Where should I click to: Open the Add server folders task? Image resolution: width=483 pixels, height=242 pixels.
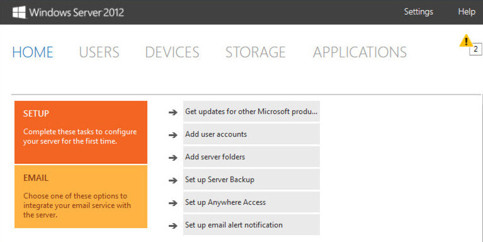click(x=251, y=156)
